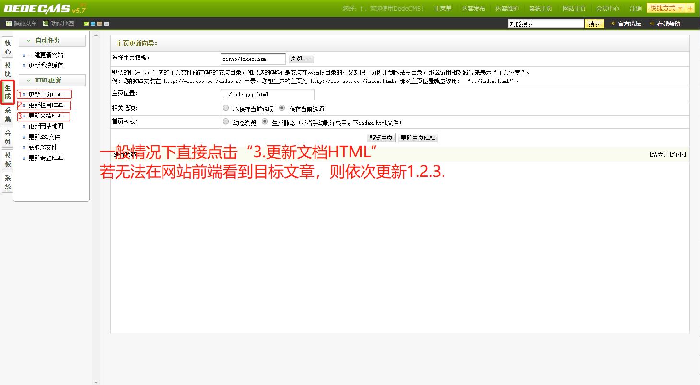The height and width of the screenshot is (385, 700).
Task: Click the 更新主页HTML submit button
Action: pos(418,138)
